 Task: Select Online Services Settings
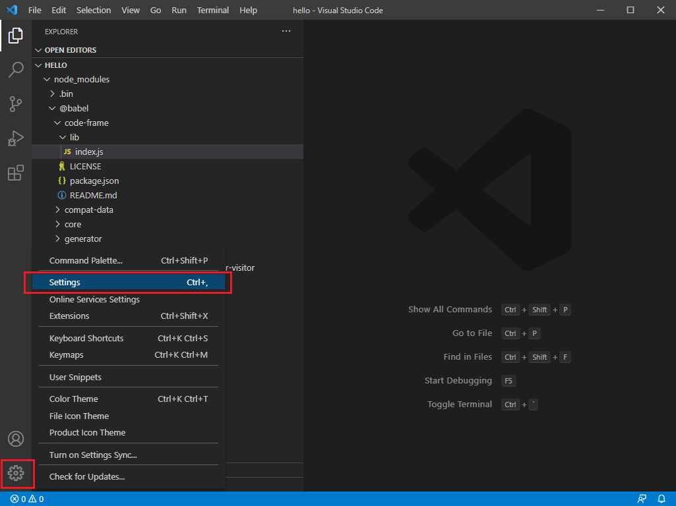pyautogui.click(x=129, y=299)
